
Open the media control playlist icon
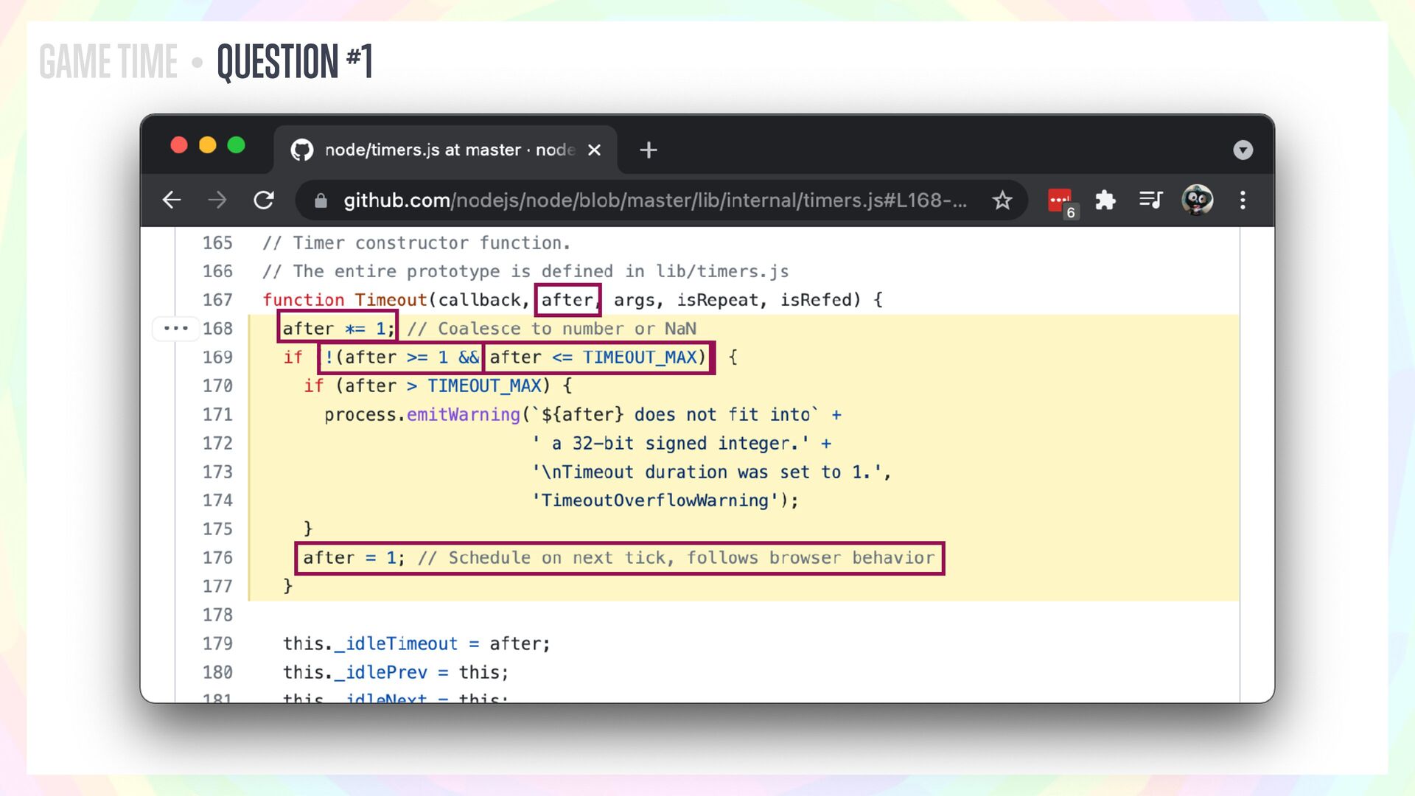pyautogui.click(x=1150, y=200)
